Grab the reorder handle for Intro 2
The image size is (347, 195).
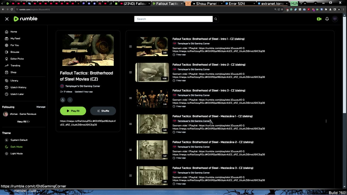point(130,72)
